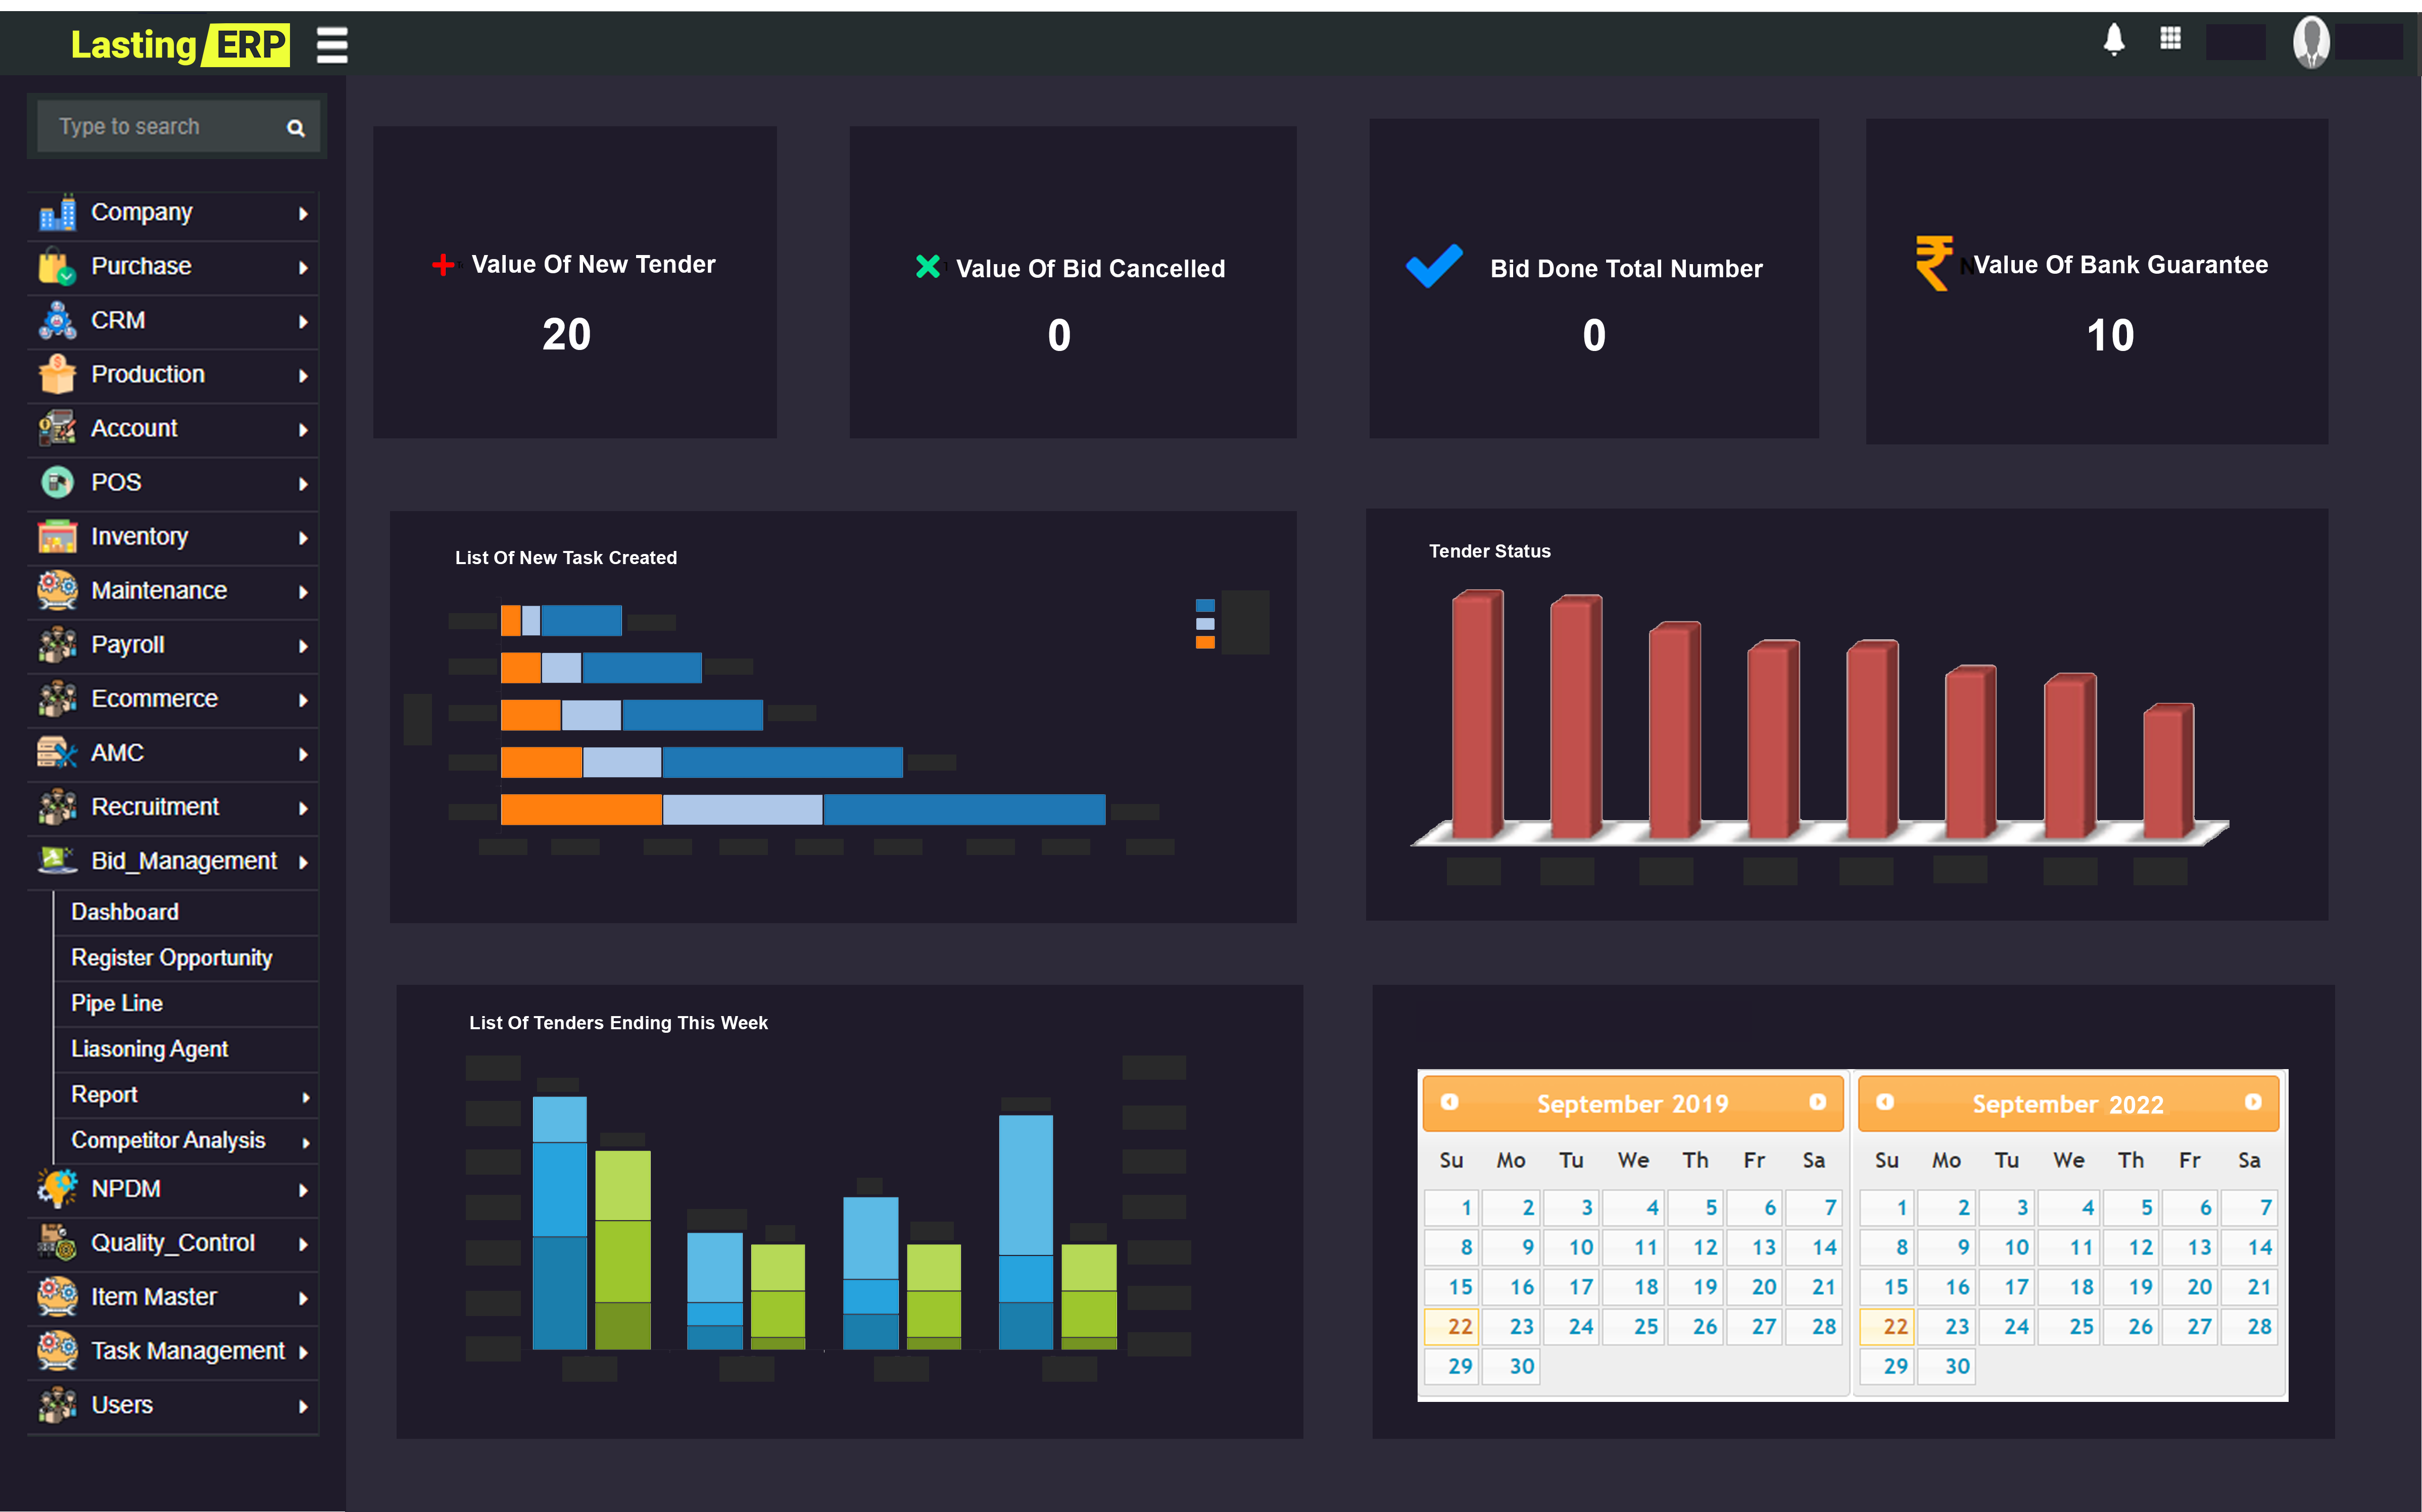Collapse the Bid_Management menu

point(184,861)
